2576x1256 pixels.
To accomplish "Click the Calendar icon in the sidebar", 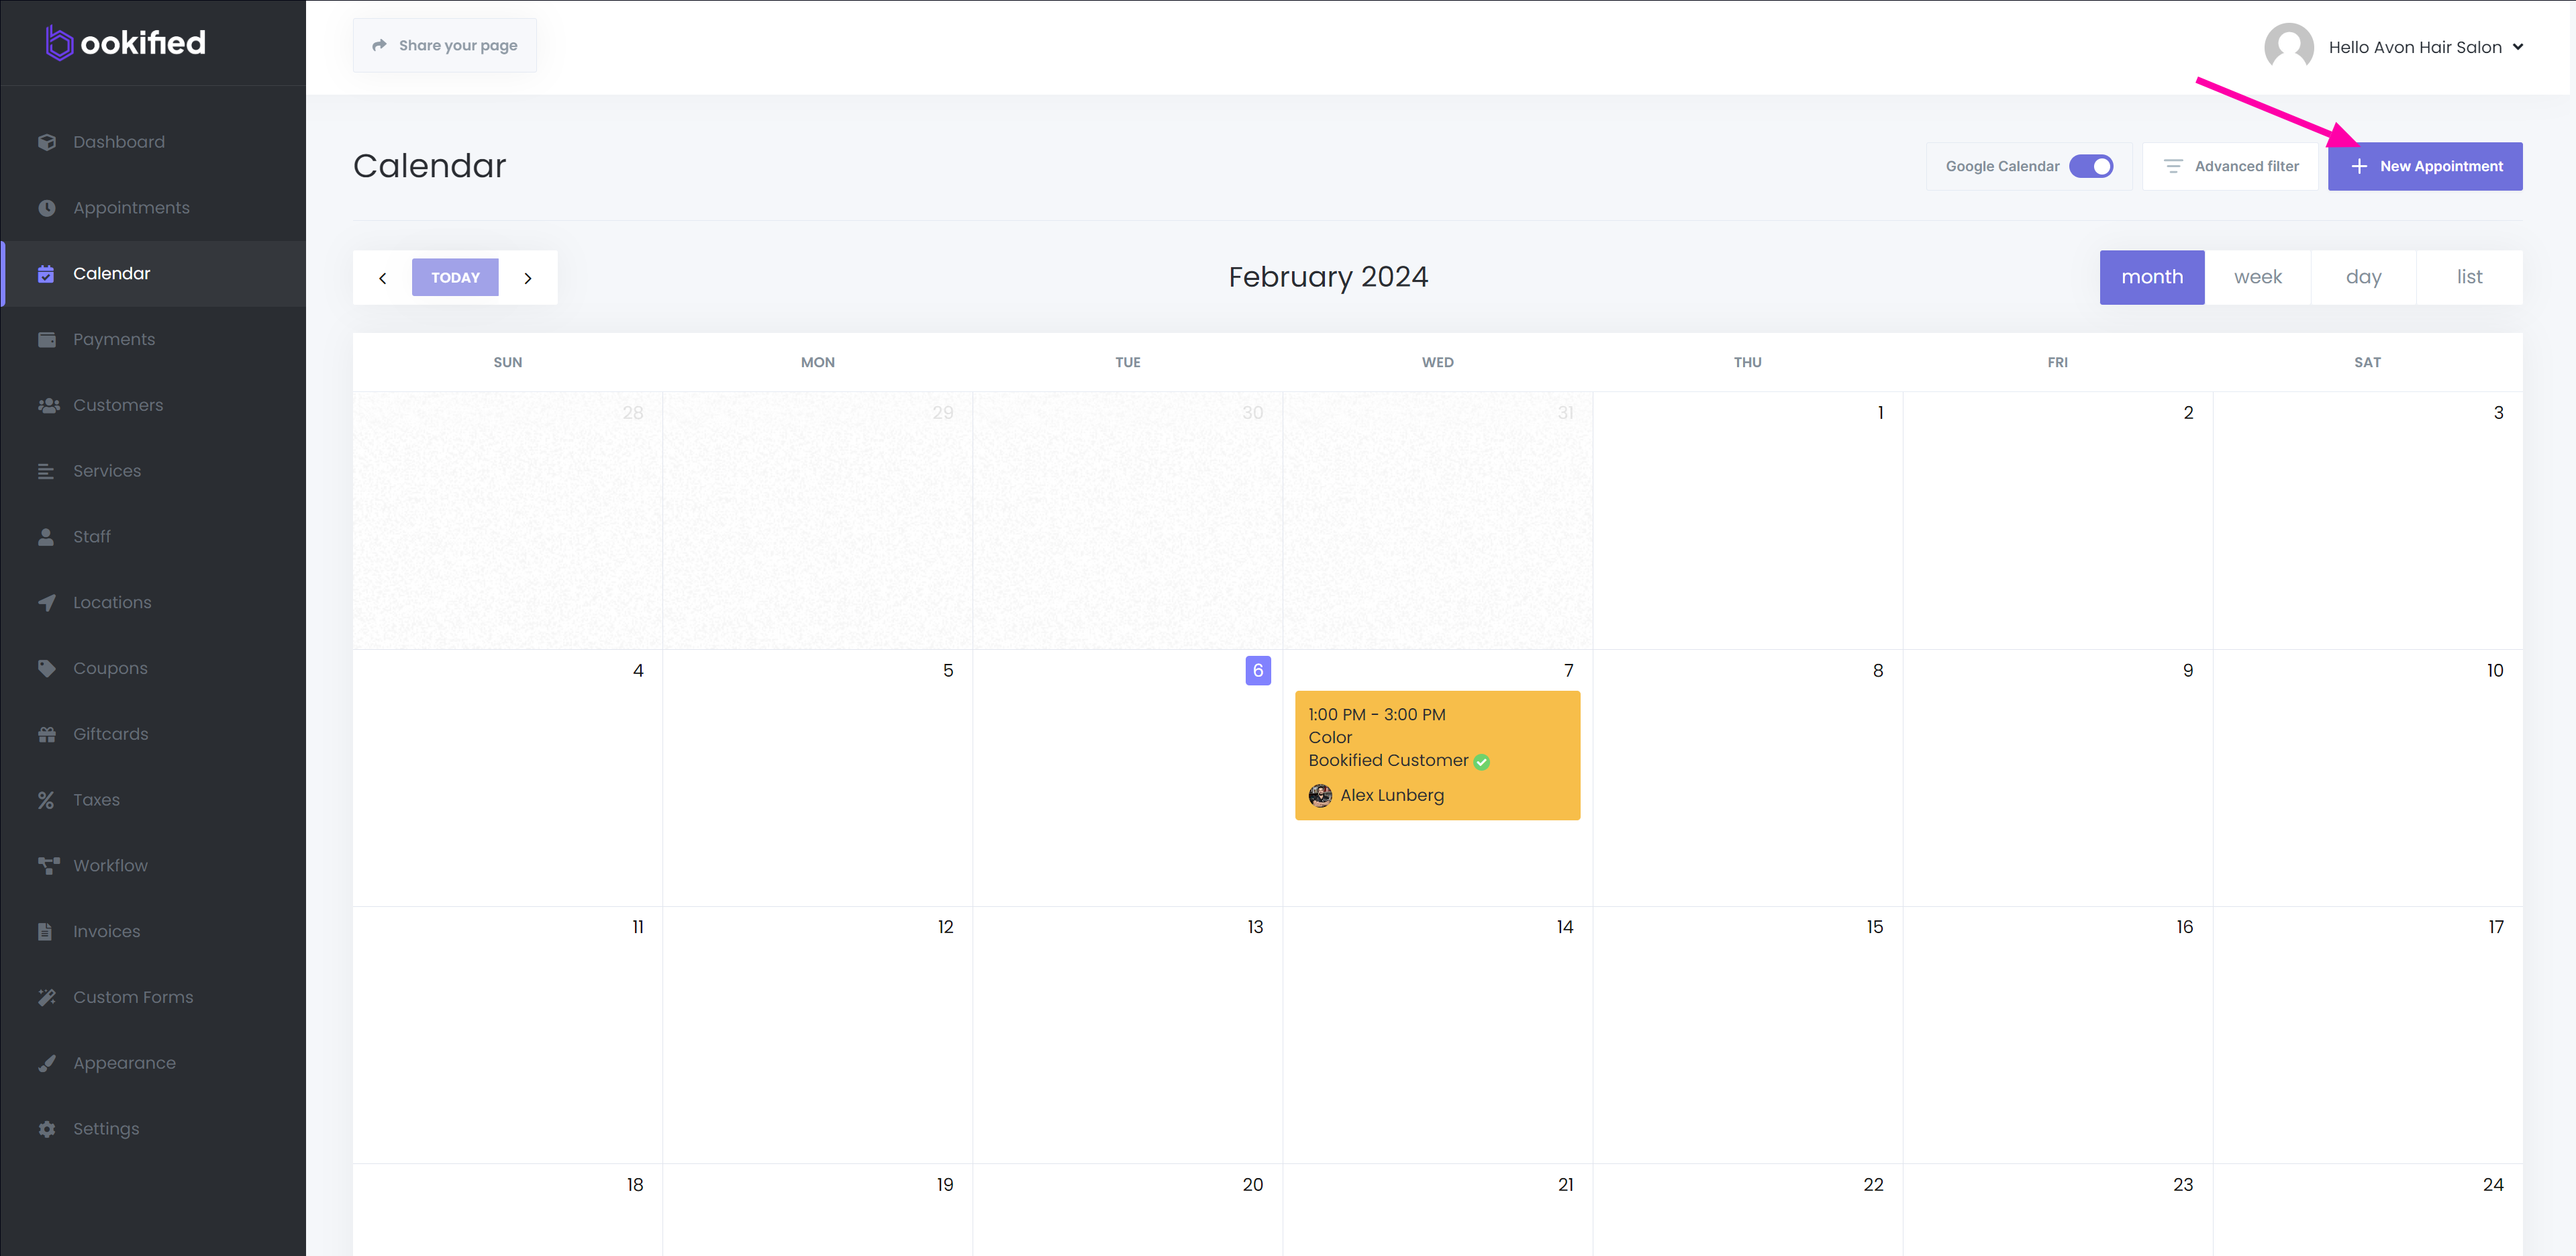I will [46, 274].
